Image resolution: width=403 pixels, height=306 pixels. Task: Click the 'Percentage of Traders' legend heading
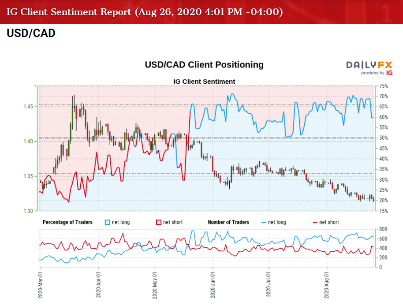click(67, 222)
